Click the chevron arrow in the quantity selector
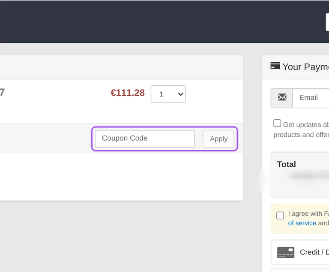Image resolution: width=329 pixels, height=272 pixels. click(x=180, y=94)
